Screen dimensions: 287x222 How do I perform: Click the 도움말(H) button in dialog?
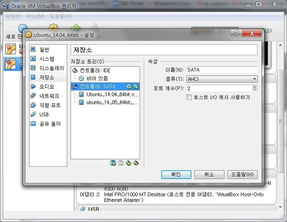242,174
